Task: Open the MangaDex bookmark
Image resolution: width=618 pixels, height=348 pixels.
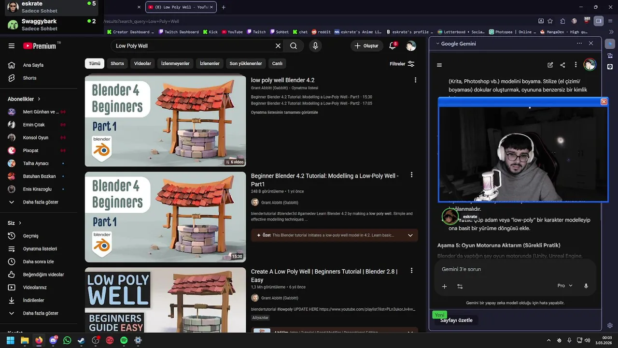Action: 563,32
